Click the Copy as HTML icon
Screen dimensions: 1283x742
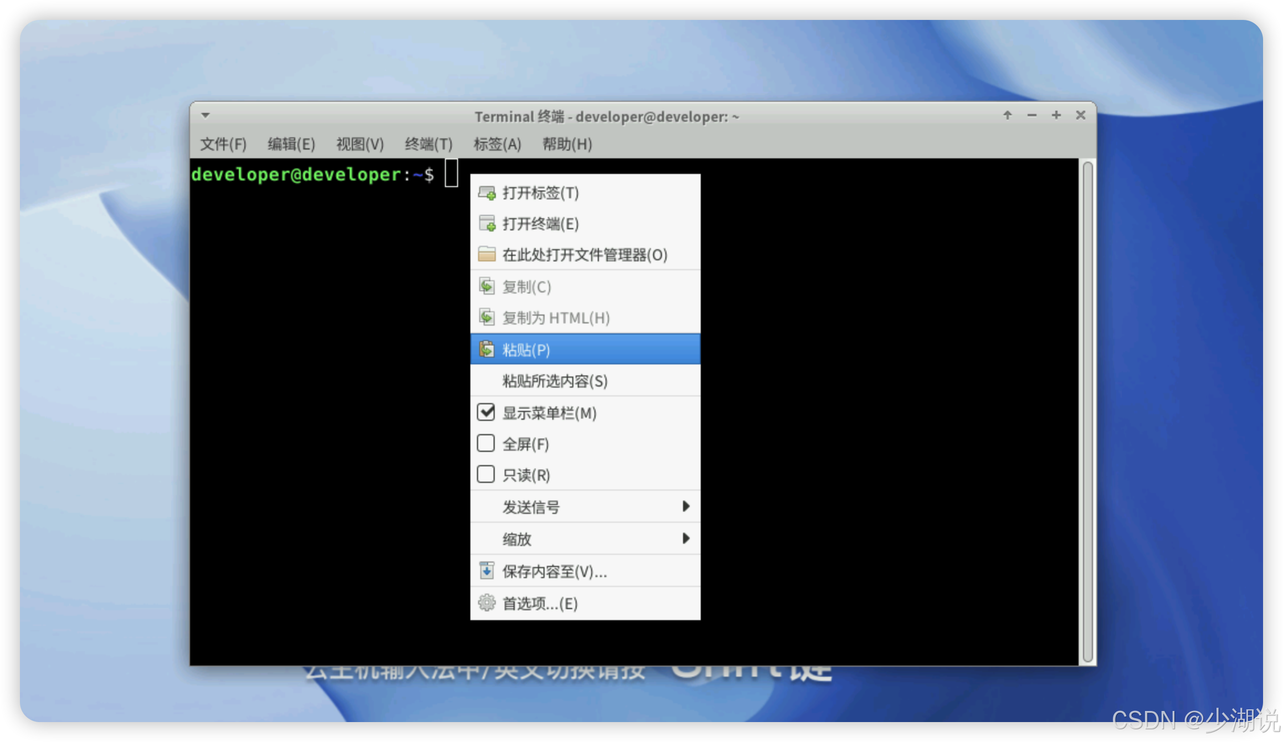pyautogui.click(x=486, y=317)
